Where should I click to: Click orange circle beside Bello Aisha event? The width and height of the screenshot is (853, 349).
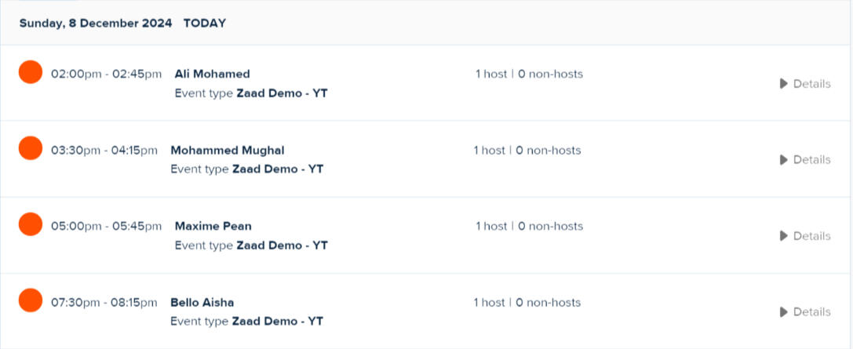coord(31,300)
